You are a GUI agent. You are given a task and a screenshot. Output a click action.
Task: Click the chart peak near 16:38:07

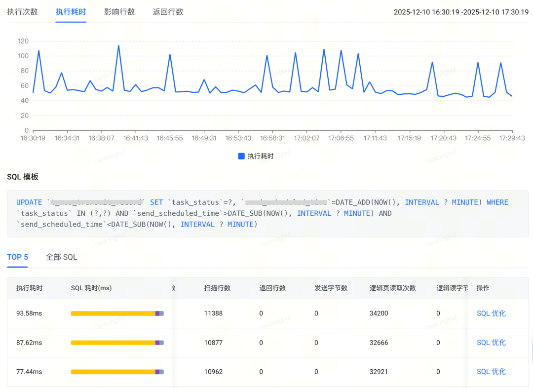pyautogui.click(x=118, y=45)
